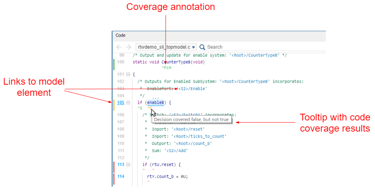
Task: Go forward with the right arrow icon
Action: click(x=128, y=47)
